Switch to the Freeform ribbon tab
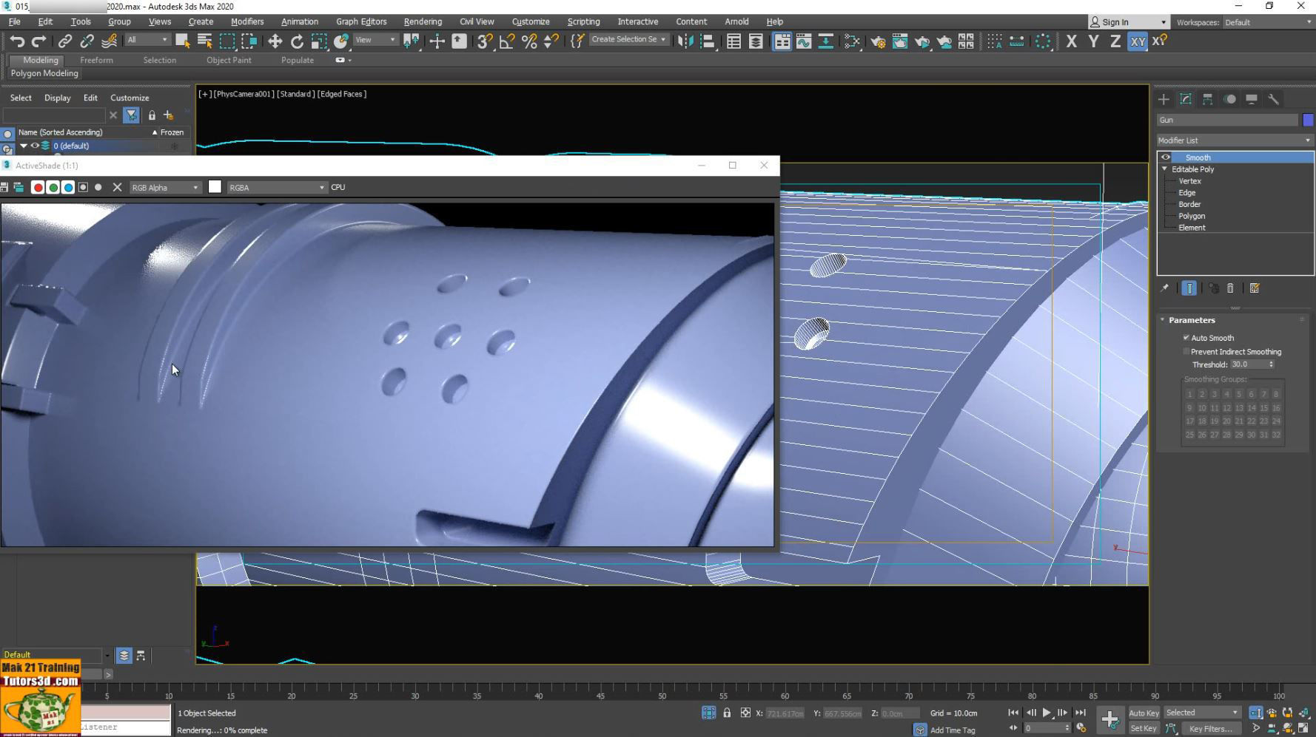This screenshot has height=737, width=1316. [x=97, y=60]
